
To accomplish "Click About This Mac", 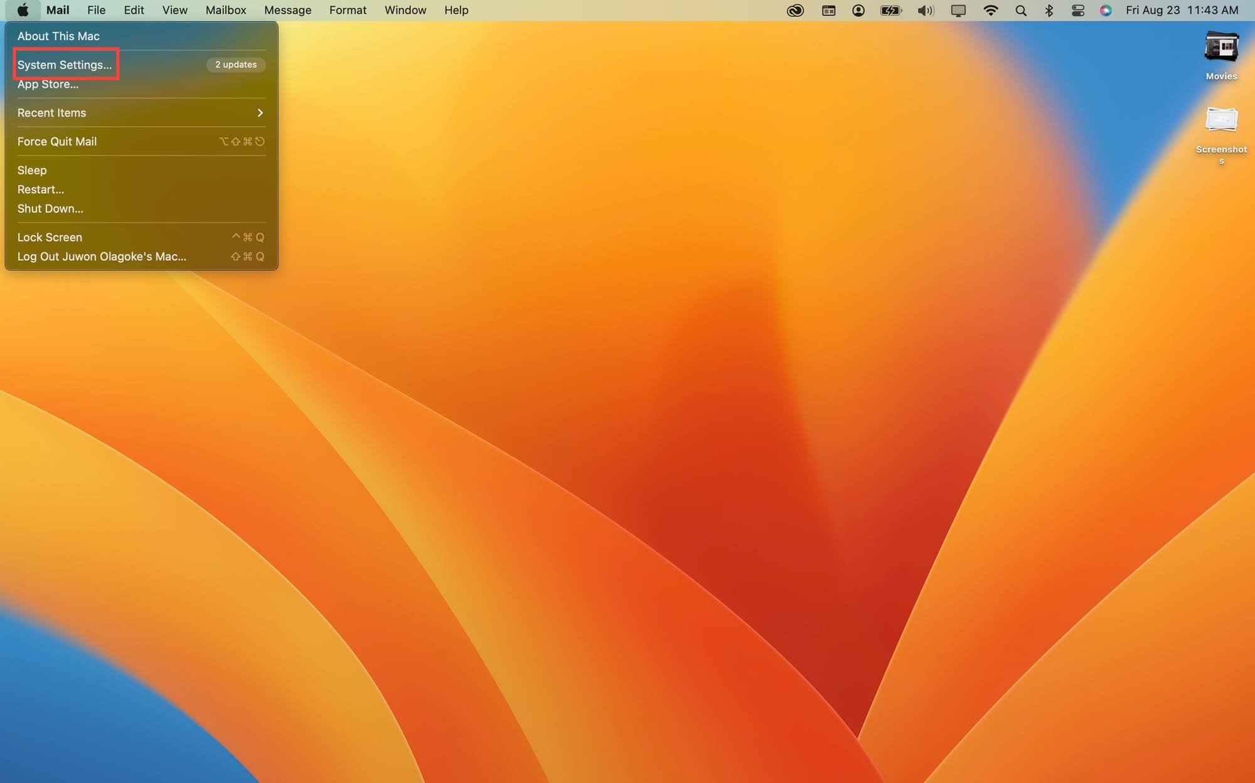I will [58, 36].
